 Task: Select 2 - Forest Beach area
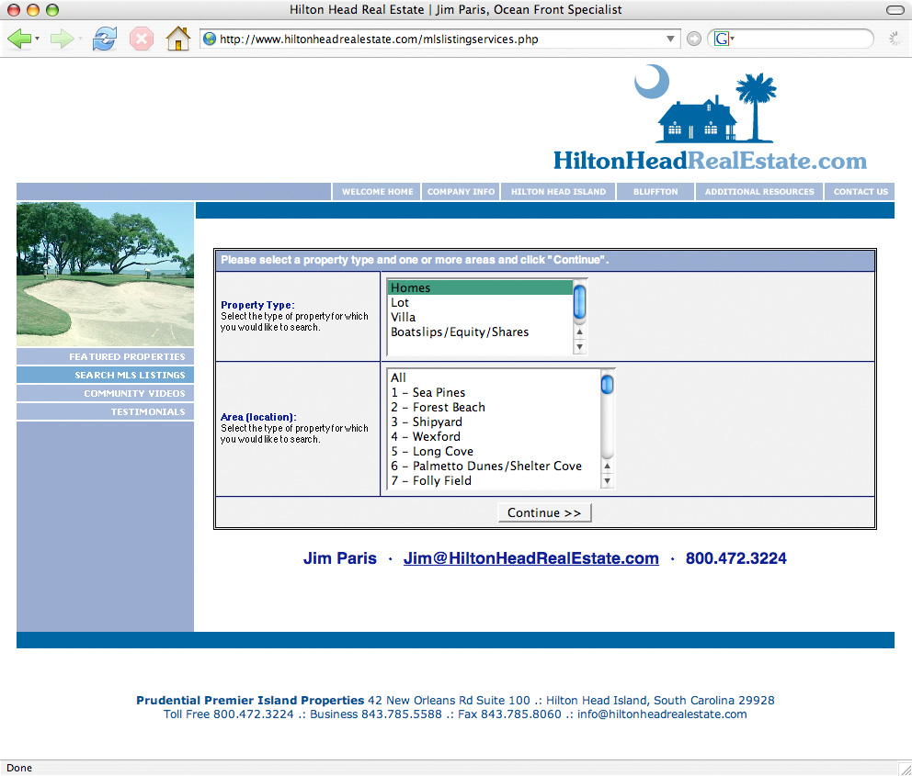(x=494, y=407)
